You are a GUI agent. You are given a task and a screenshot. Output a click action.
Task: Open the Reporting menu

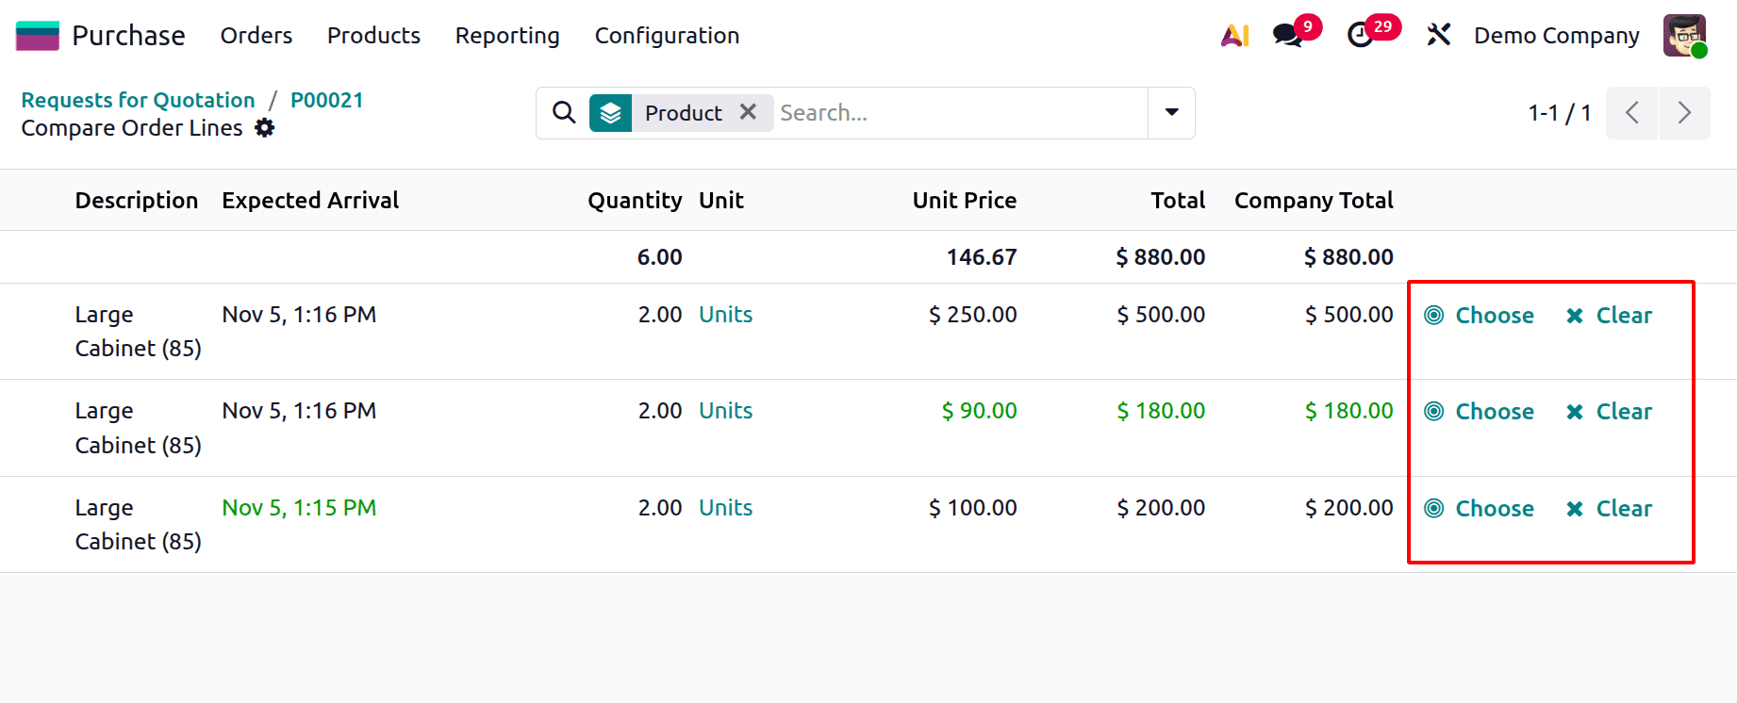coord(507,36)
